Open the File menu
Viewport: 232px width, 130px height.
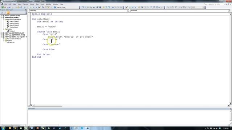click(x=5, y=4)
